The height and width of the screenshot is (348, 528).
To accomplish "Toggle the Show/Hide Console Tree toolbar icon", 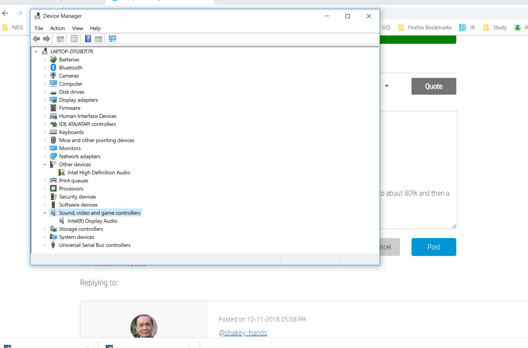I will click(x=61, y=39).
